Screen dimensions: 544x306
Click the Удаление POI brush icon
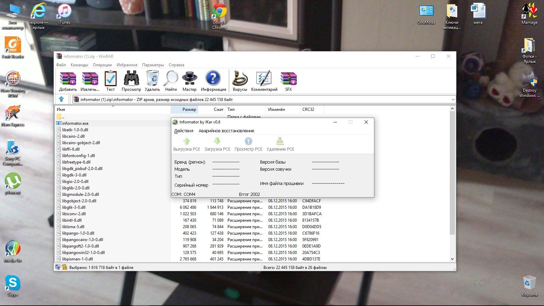280,144
